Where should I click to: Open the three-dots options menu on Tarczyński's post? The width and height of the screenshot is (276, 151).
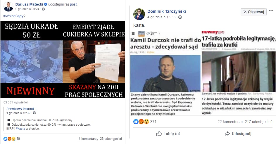(271, 11)
